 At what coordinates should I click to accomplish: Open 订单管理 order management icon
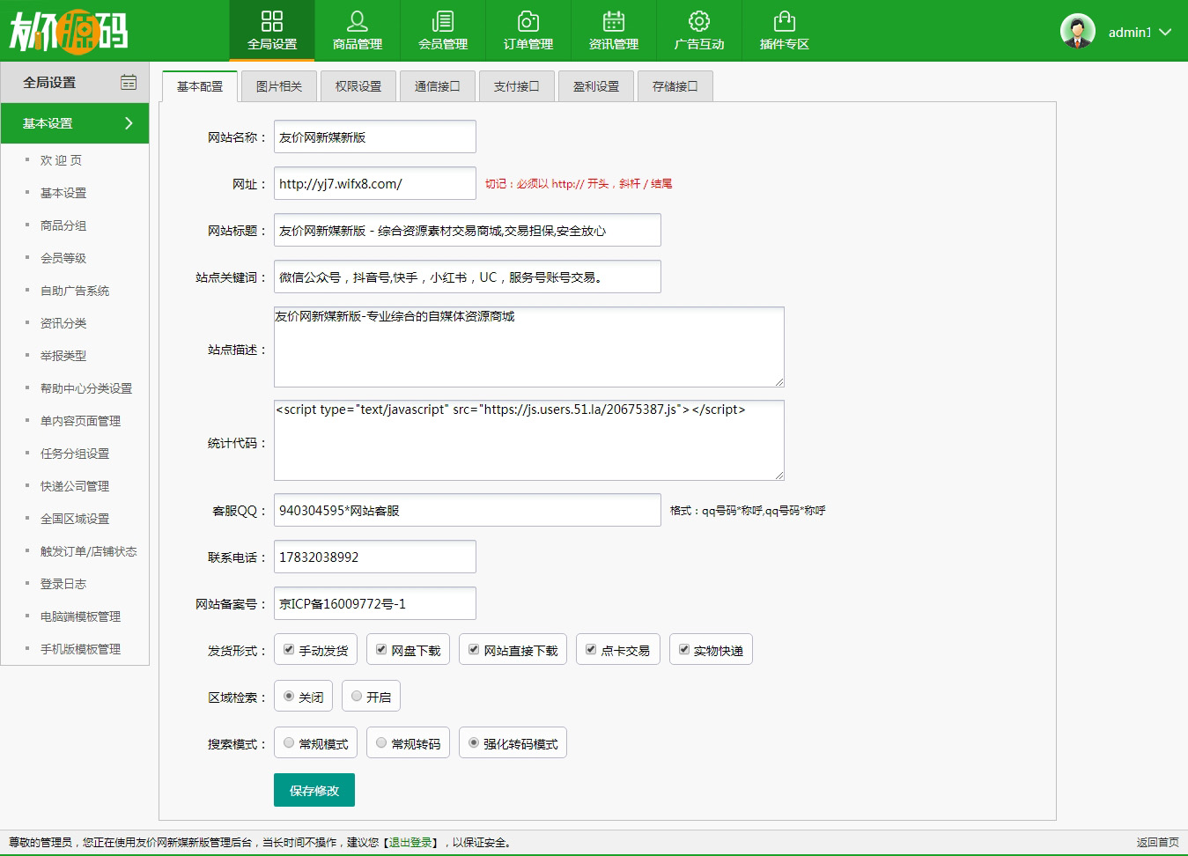pyautogui.click(x=528, y=21)
